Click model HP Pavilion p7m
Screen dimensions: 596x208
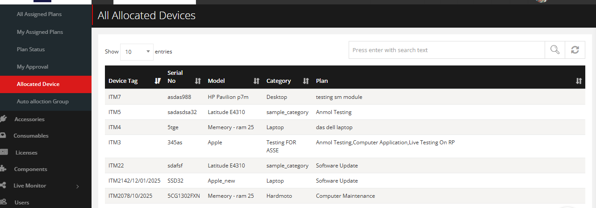pyautogui.click(x=228, y=97)
